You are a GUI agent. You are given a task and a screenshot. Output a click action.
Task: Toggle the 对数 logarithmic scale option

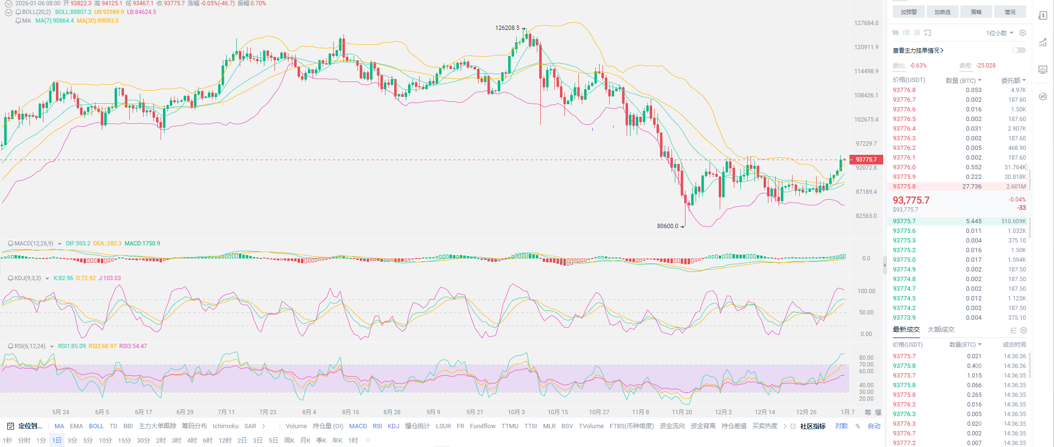coord(841,426)
